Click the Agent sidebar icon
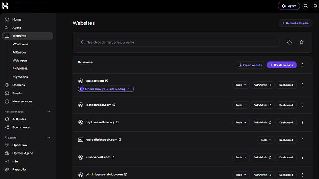This screenshot has height=179, width=319. [7, 28]
